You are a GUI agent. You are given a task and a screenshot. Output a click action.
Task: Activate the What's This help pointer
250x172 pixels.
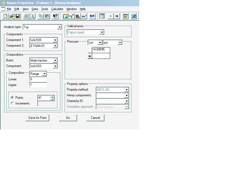55,16
